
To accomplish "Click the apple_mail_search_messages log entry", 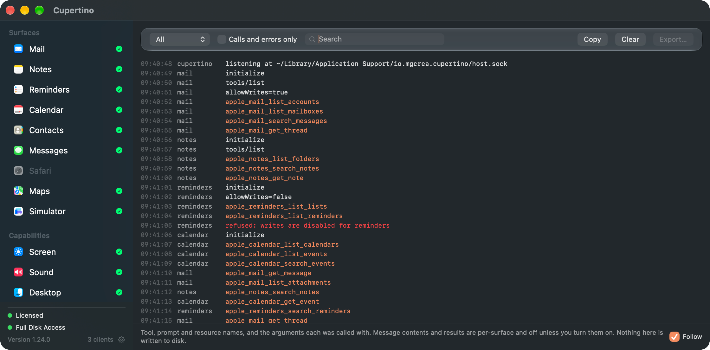I will pos(276,121).
